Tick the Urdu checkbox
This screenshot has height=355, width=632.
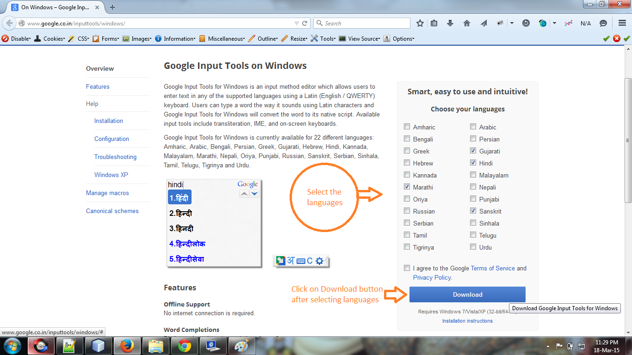[x=473, y=247]
